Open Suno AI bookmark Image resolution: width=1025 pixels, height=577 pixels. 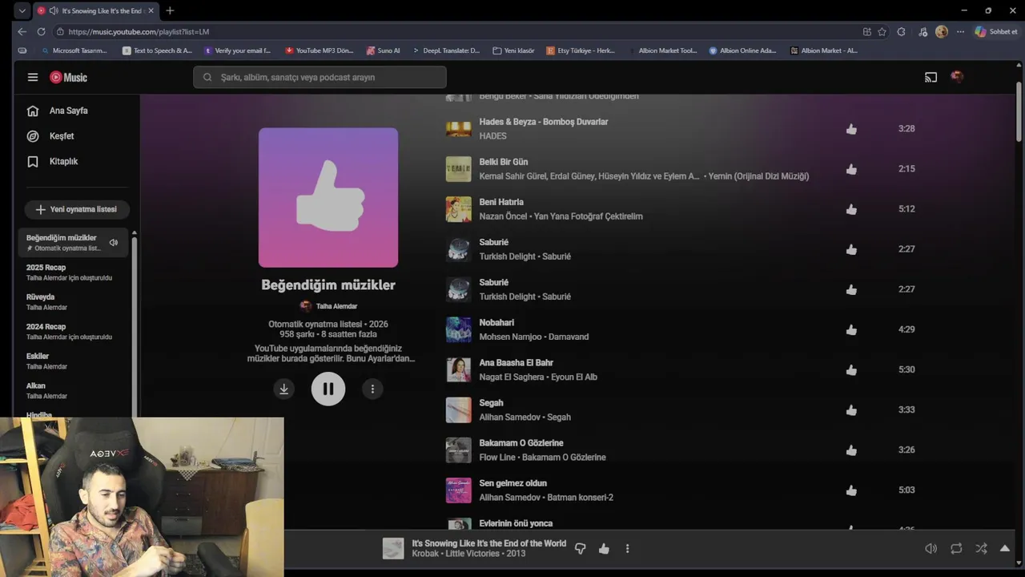pyautogui.click(x=383, y=50)
